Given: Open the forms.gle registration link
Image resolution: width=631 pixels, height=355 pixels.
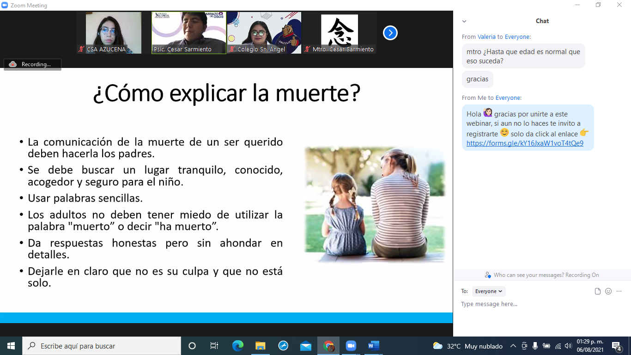Looking at the screenshot, I should (525, 143).
